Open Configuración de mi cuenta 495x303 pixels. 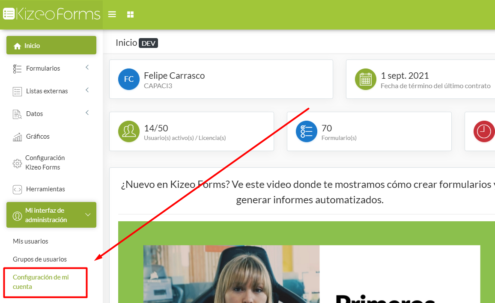41,282
